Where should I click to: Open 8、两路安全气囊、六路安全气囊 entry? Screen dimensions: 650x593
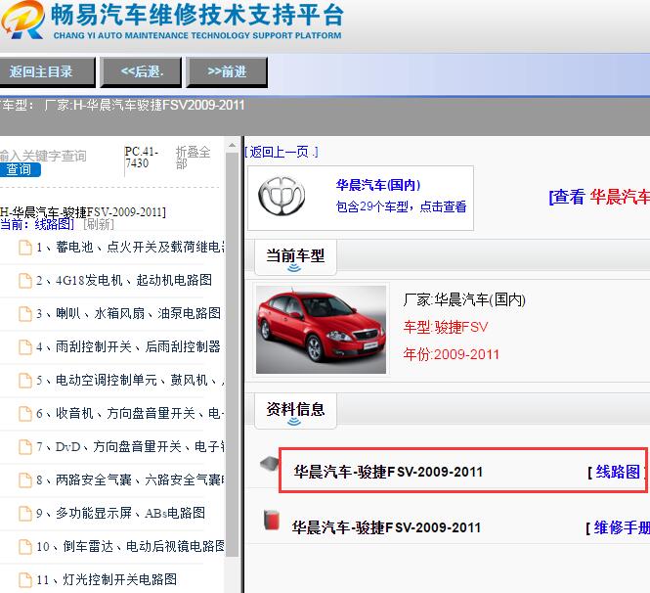point(131,479)
